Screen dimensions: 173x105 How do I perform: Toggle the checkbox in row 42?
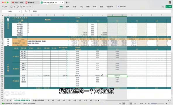point(28,43)
